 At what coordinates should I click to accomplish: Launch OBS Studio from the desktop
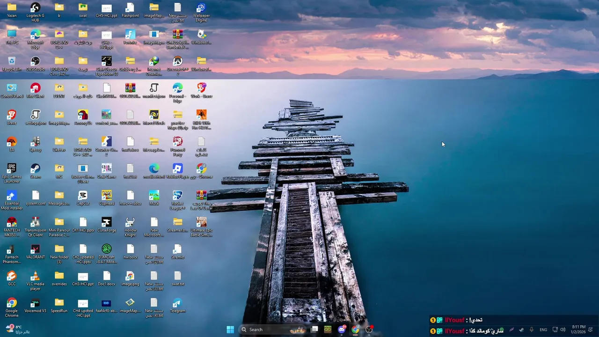pyautogui.click(x=35, y=64)
